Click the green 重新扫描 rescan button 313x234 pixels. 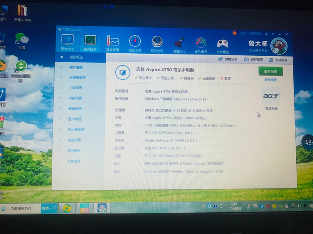point(270,71)
